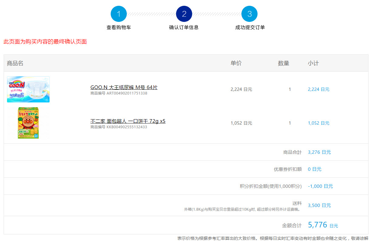Click the 数量 column header
Viewport: 374px width, 245px height.
tap(284, 63)
